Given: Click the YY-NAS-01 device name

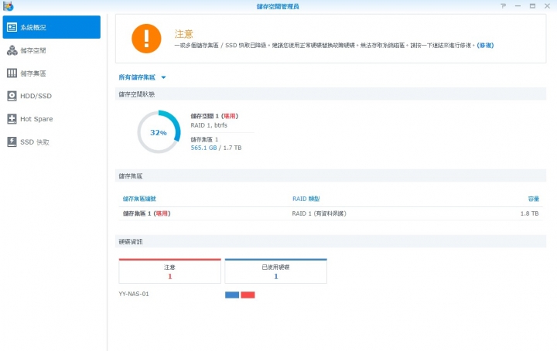Looking at the screenshot, I should click(134, 294).
